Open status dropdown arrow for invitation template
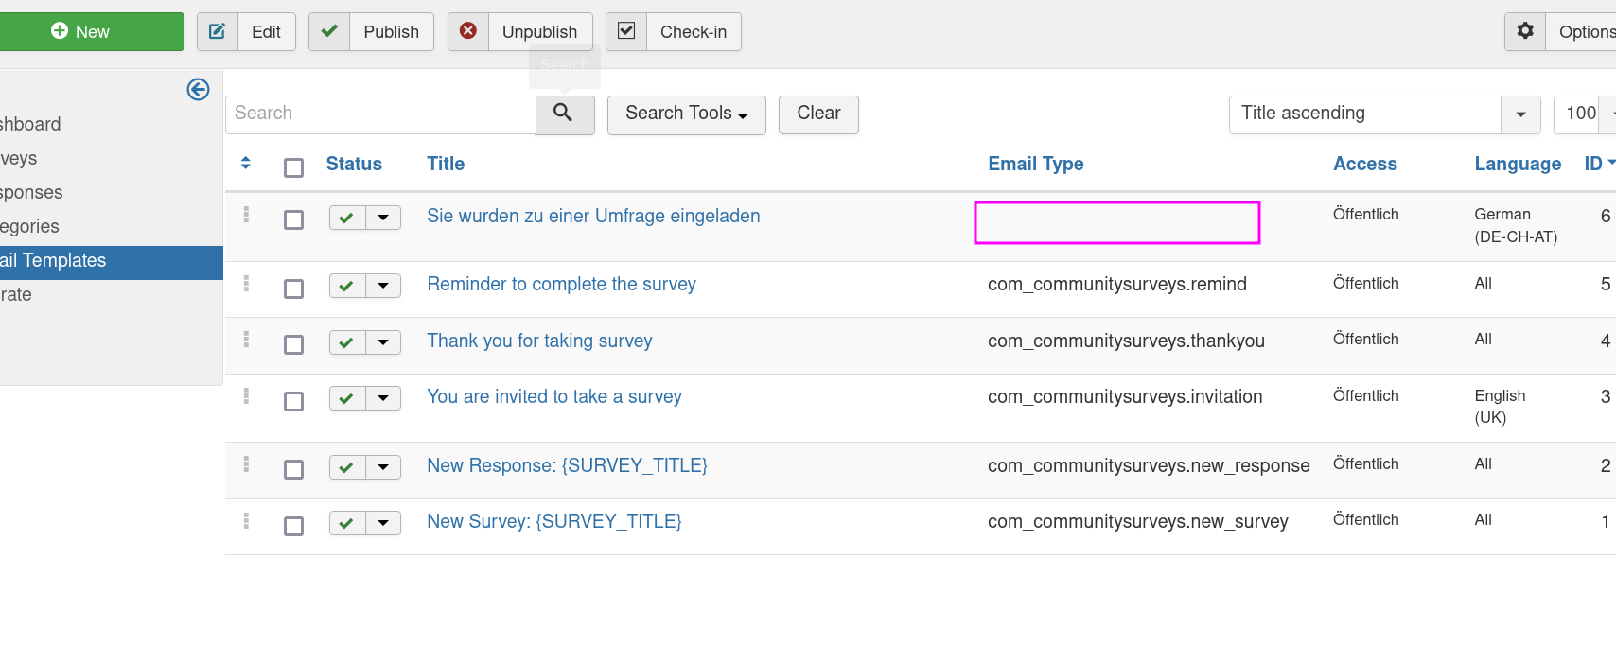Image resolution: width=1616 pixels, height=647 pixels. tap(383, 398)
